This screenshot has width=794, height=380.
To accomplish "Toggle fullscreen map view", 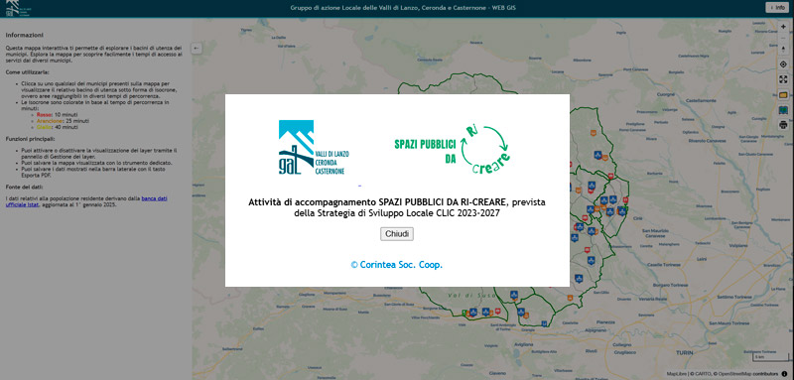I will point(783,79).
